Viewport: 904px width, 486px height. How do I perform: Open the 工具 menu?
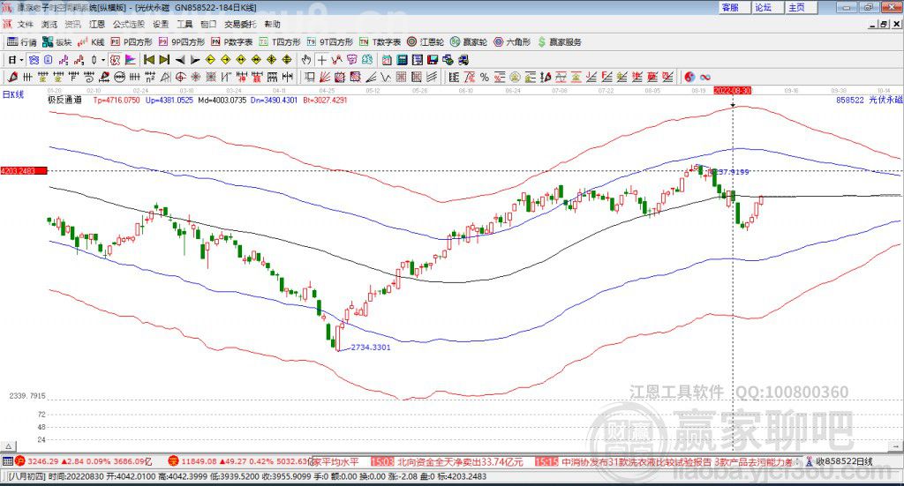[185, 24]
